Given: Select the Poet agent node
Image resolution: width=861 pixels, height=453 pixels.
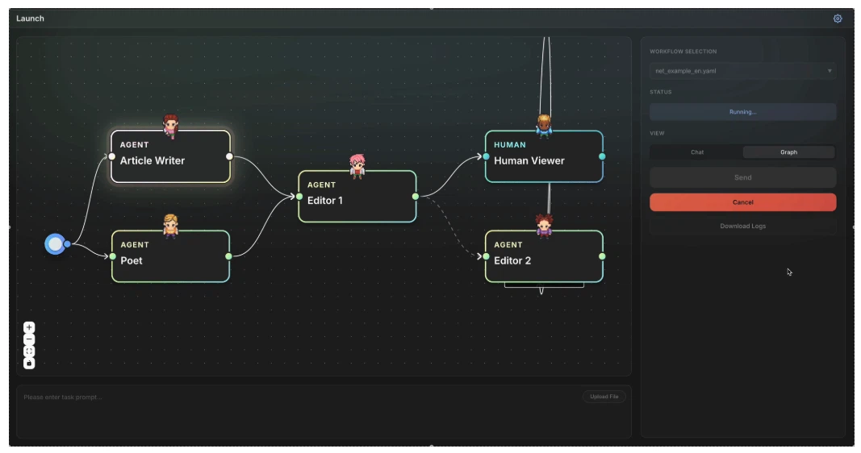Looking at the screenshot, I should tap(171, 256).
